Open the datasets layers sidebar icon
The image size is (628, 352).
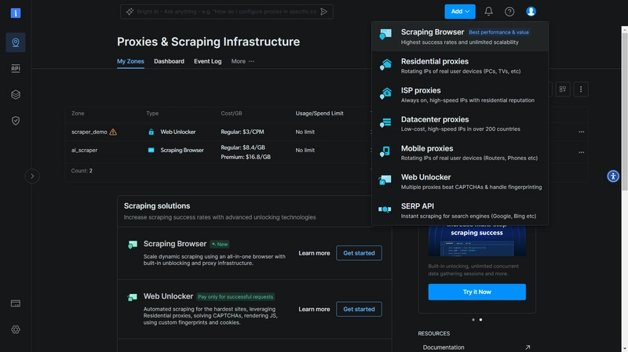point(16,94)
